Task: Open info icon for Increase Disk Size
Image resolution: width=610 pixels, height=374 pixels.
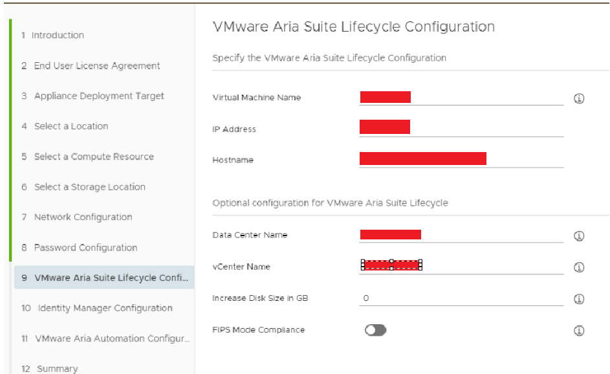Action: (x=579, y=299)
